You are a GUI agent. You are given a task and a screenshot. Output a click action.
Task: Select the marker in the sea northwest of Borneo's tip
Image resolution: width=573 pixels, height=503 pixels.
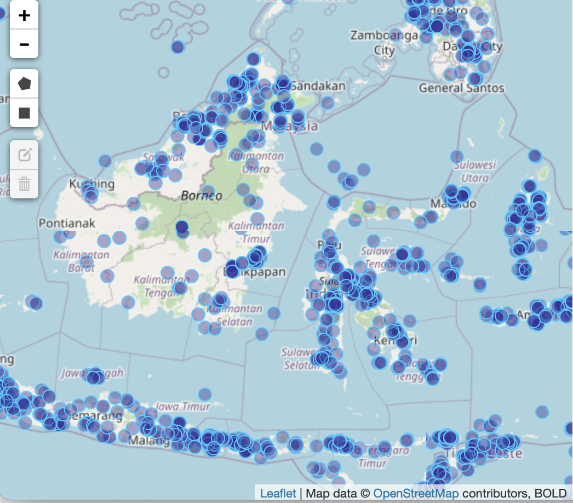click(x=177, y=47)
